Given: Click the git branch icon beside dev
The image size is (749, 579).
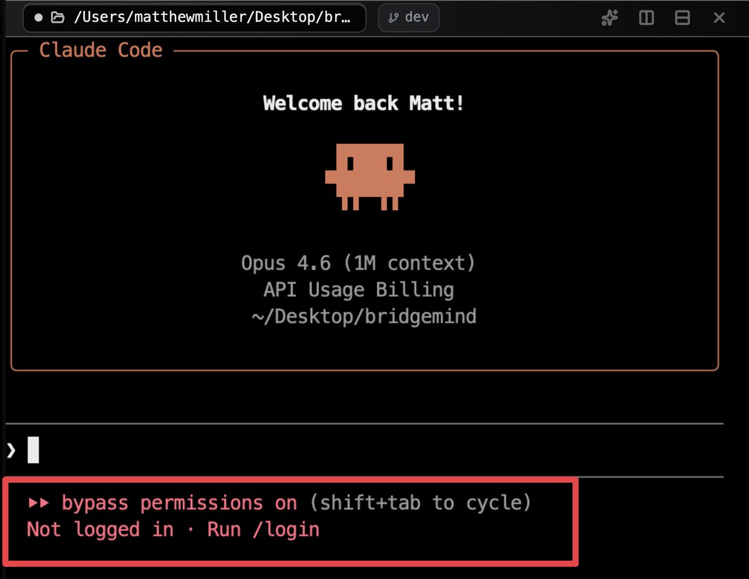Looking at the screenshot, I should tap(393, 17).
